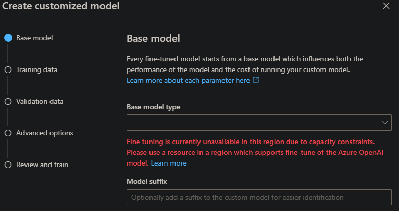Image resolution: width=399 pixels, height=211 pixels.
Task: Select the Base model step label
Action: 34,38
